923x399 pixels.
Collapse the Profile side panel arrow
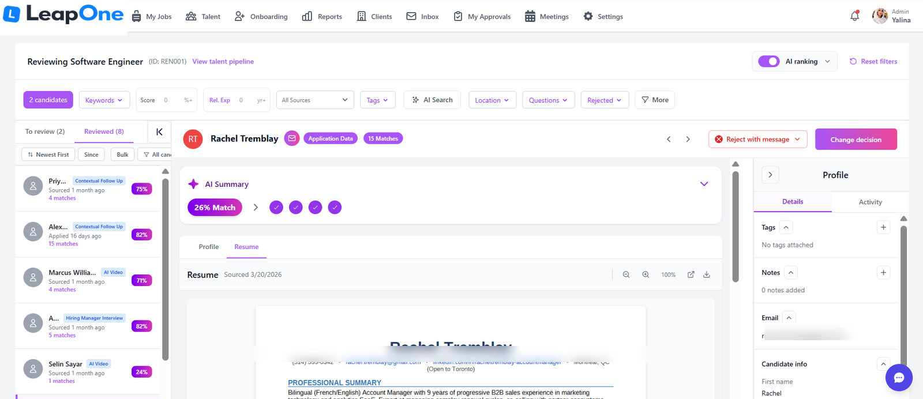pos(770,175)
